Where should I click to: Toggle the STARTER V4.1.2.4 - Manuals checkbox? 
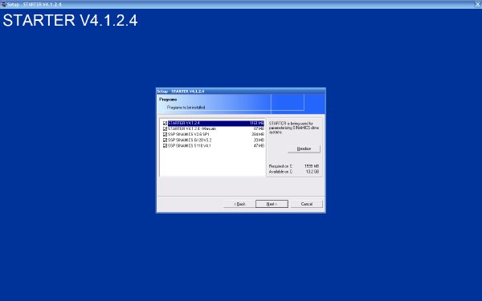pos(165,128)
